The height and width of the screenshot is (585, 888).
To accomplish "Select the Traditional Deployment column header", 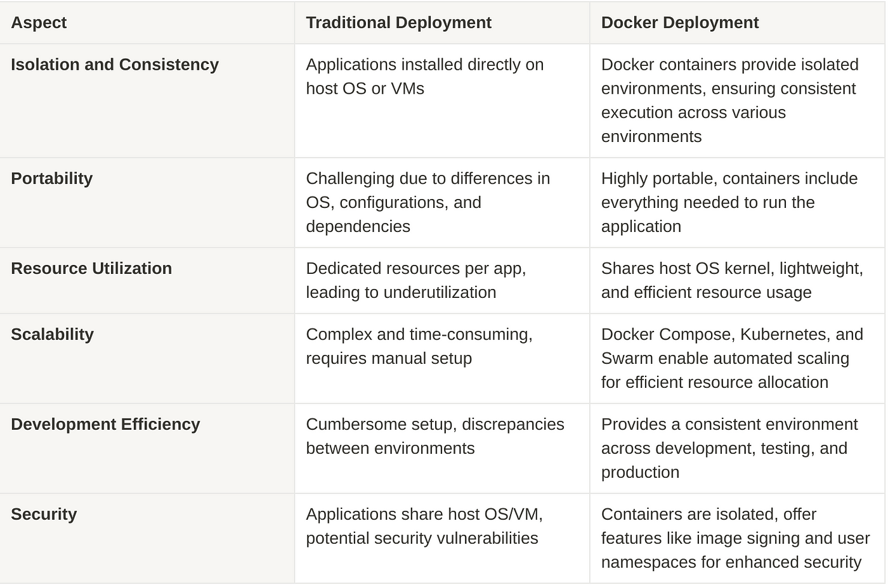I will point(398,23).
